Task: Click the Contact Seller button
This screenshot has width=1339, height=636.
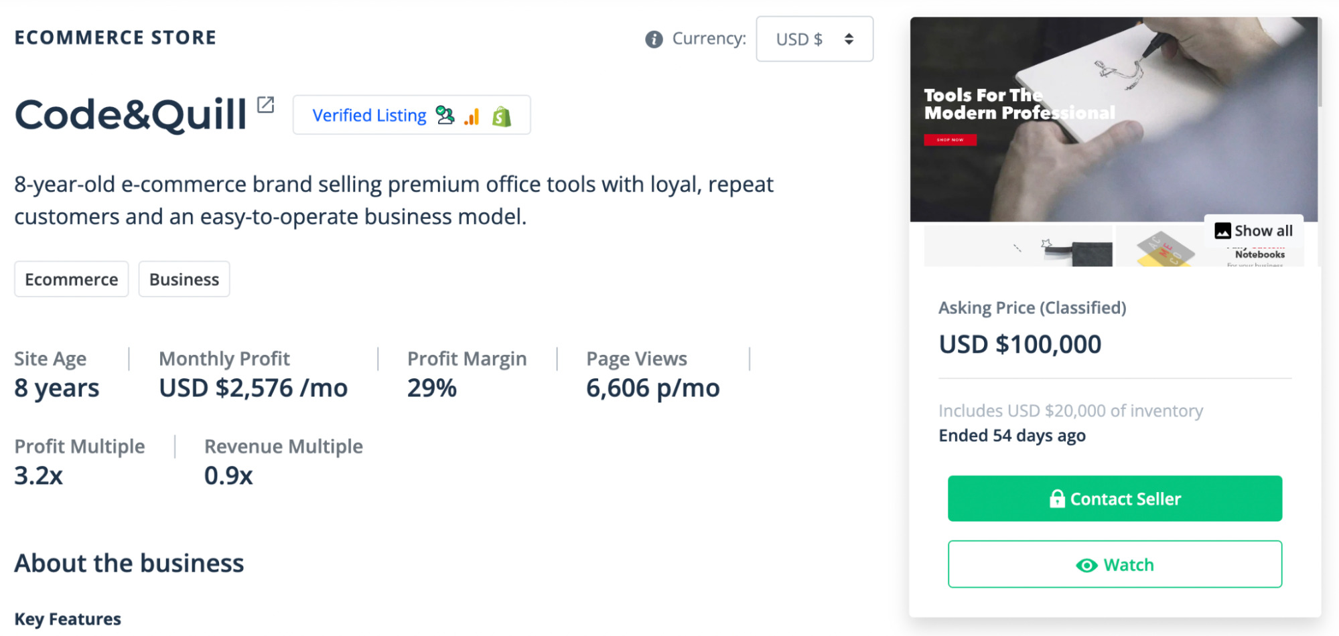Action: 1115,498
